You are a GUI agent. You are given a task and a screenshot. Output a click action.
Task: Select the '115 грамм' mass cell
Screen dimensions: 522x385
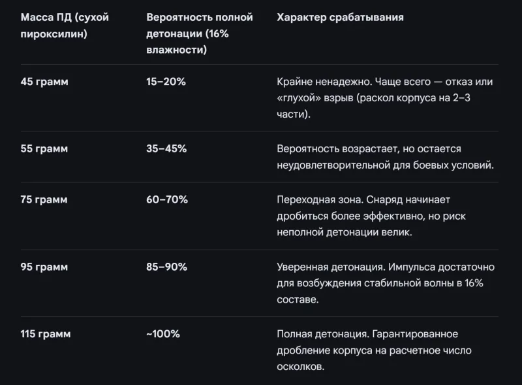click(x=46, y=333)
